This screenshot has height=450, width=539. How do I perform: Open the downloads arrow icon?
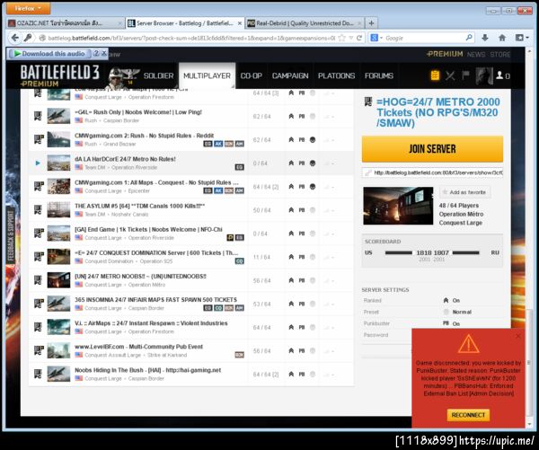[x=485, y=38]
